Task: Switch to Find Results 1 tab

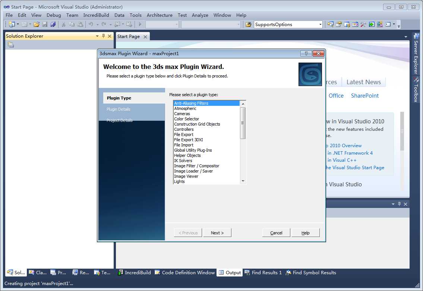Action: point(263,273)
